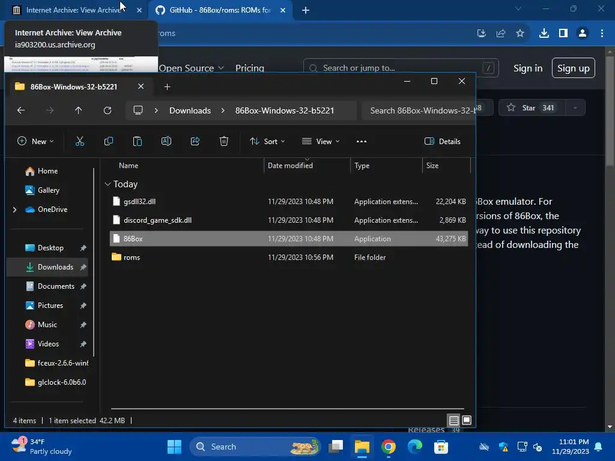The image size is (615, 461).
Task: Click Sign in on GitHub
Action: coord(528,68)
